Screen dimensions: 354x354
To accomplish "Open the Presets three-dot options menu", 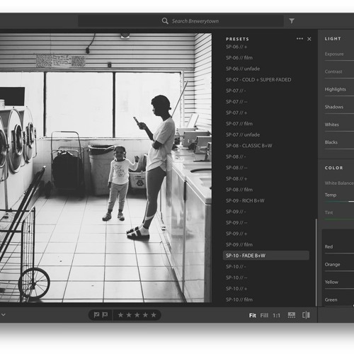I will coord(299,39).
